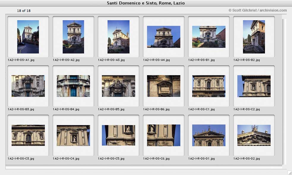This screenshot has width=292, height=175.
Task: Select the thumbnail for 1A2-I-R-DS-B5.jpg
Action: (x=119, y=86)
